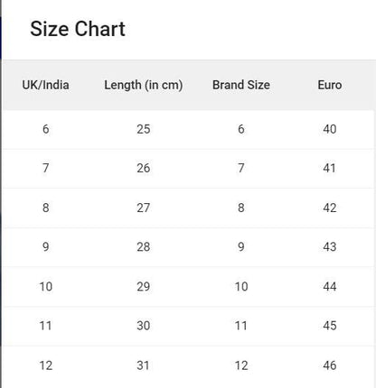Select UK/India size 10 cell
Image resolution: width=376 pixels, height=388 pixels.
(x=46, y=286)
